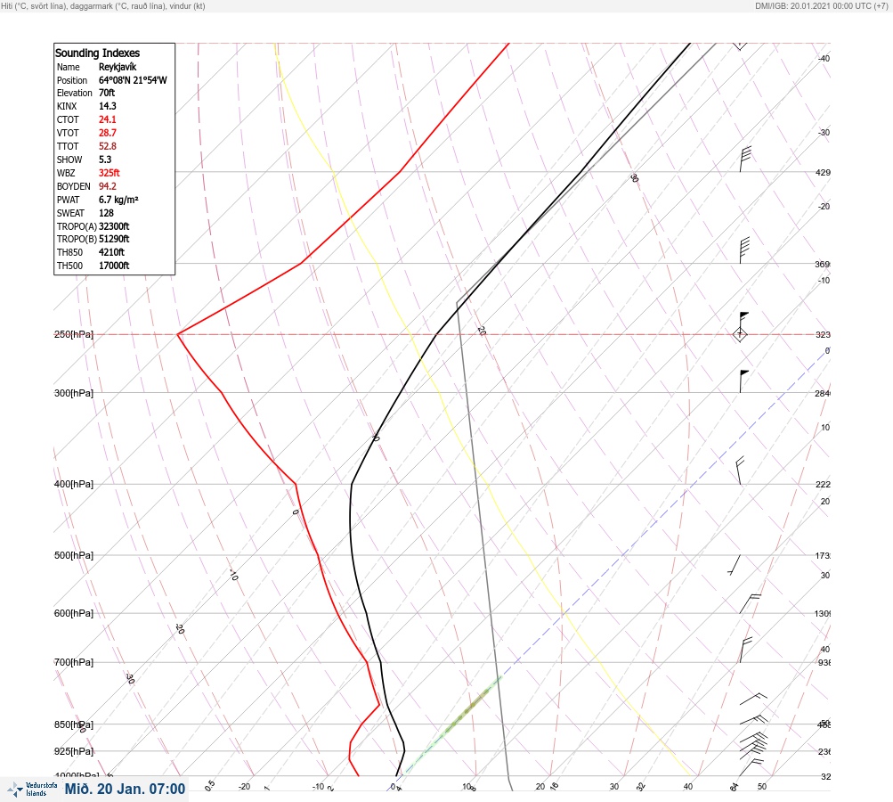Click the 40 temperature axis label at bottom

pos(688,787)
